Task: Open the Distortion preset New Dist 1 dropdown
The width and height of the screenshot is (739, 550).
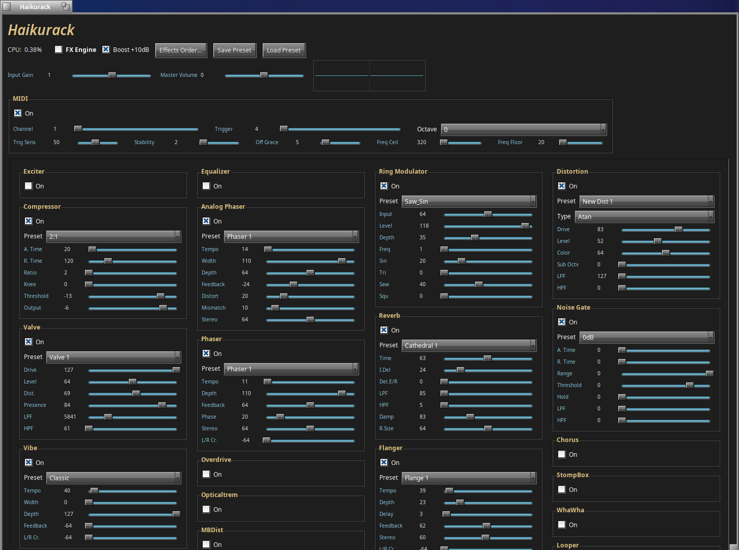Action: [647, 201]
